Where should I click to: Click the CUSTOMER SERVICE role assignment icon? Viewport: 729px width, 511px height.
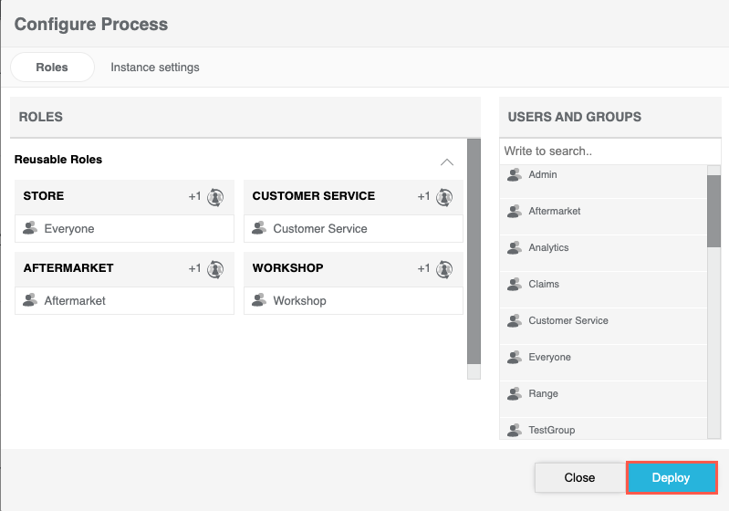coord(444,196)
